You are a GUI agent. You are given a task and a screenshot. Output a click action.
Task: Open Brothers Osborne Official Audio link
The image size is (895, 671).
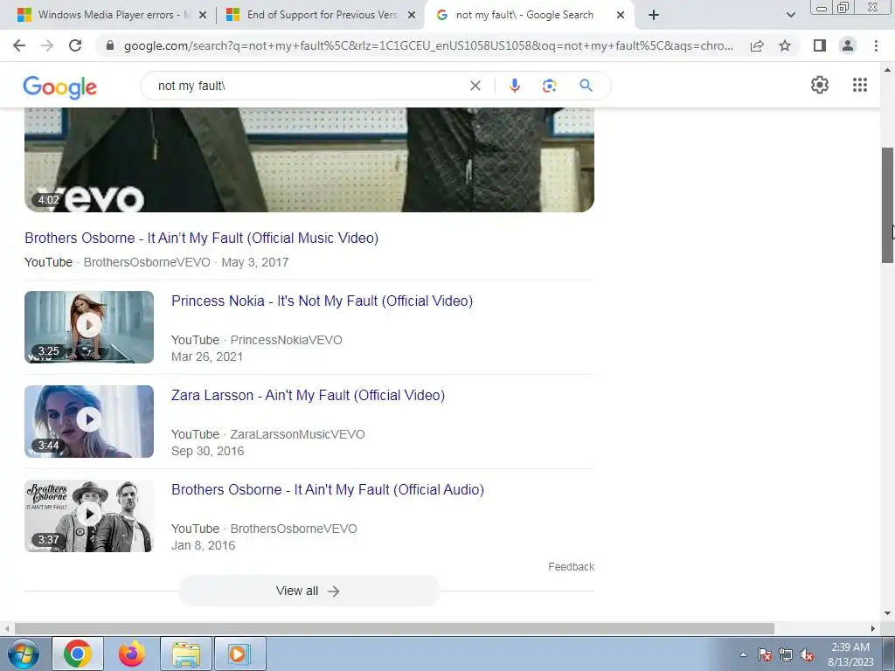coord(328,489)
